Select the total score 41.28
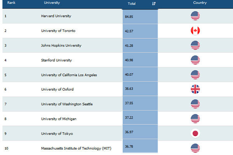This screenshot has height=155, width=233. click(x=129, y=46)
